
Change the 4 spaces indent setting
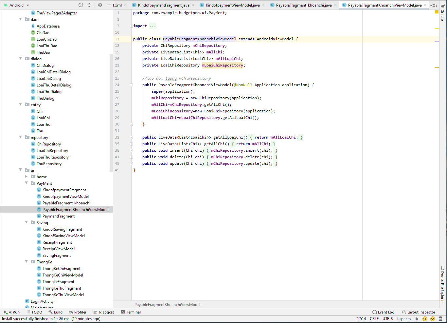pyautogui.click(x=404, y=319)
